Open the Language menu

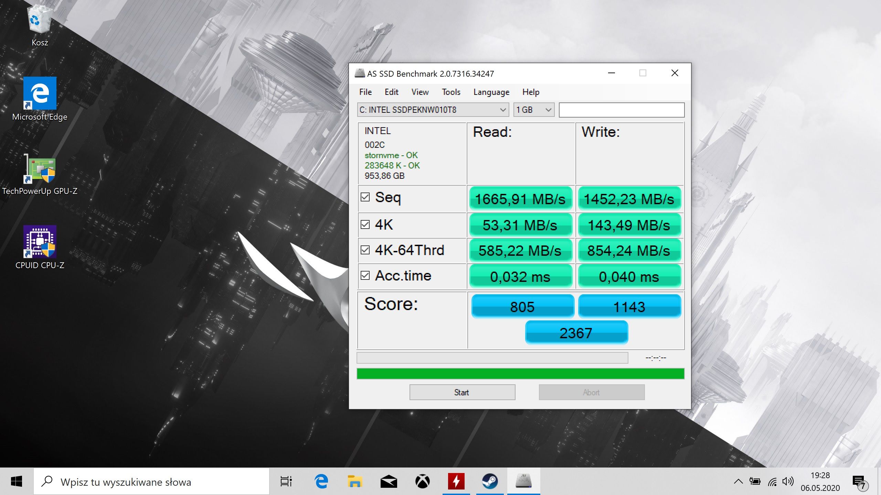coord(491,92)
